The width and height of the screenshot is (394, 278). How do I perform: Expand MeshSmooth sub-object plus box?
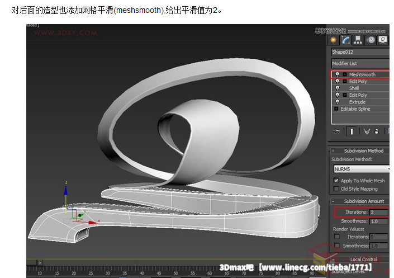click(345, 74)
